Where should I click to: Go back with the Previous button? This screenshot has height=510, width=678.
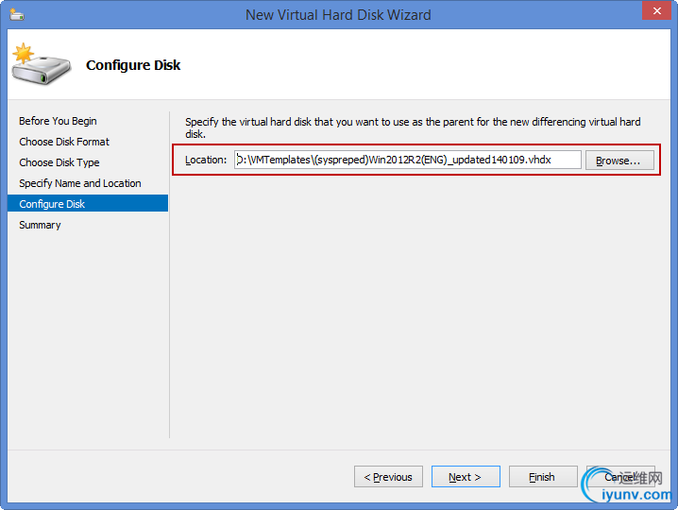[x=388, y=477]
